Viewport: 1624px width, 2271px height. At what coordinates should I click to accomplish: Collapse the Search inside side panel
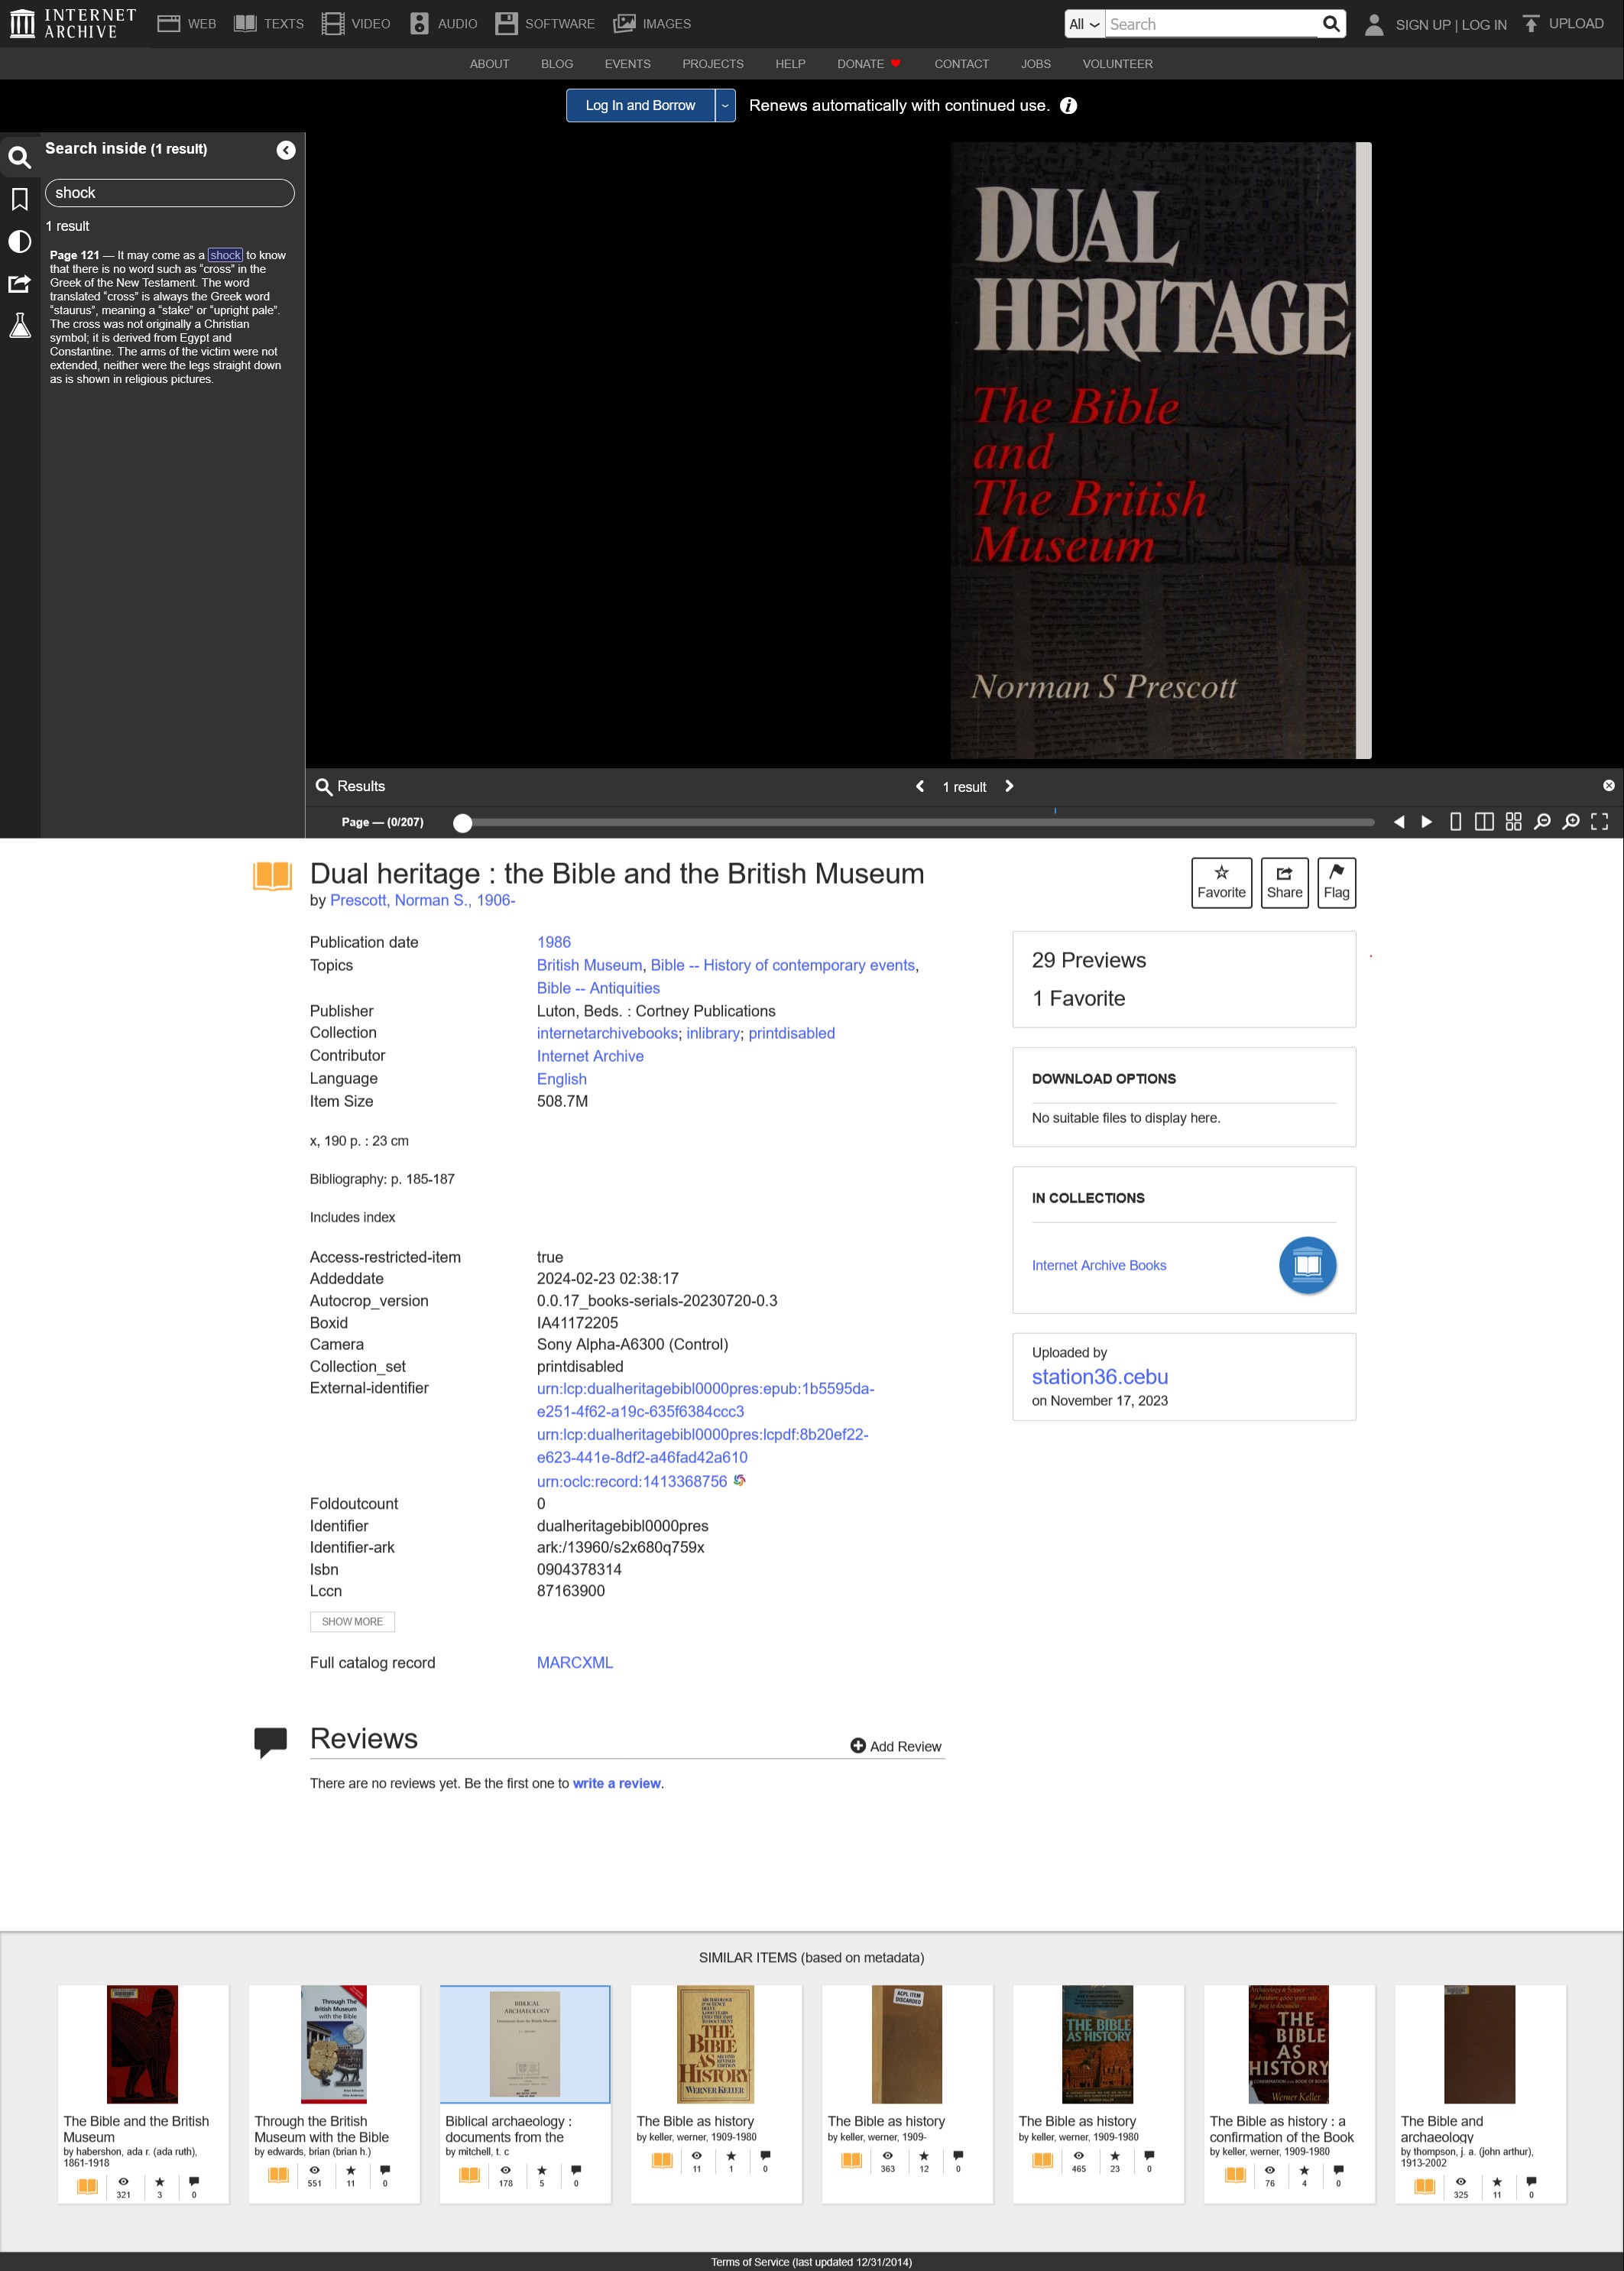[286, 150]
